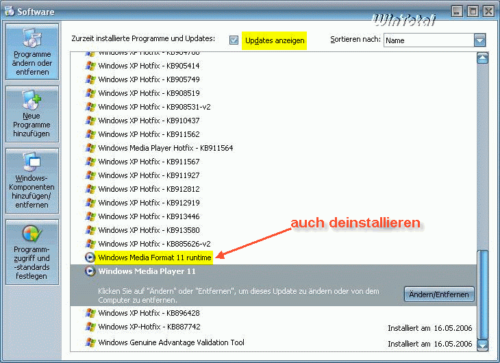Click icon of Hotfix KB885626-v2
The width and height of the screenshot is (500, 363).
pyautogui.click(x=90, y=244)
